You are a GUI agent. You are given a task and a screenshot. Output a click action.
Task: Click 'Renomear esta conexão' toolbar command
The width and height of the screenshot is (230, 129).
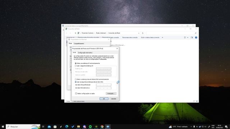point(130,38)
